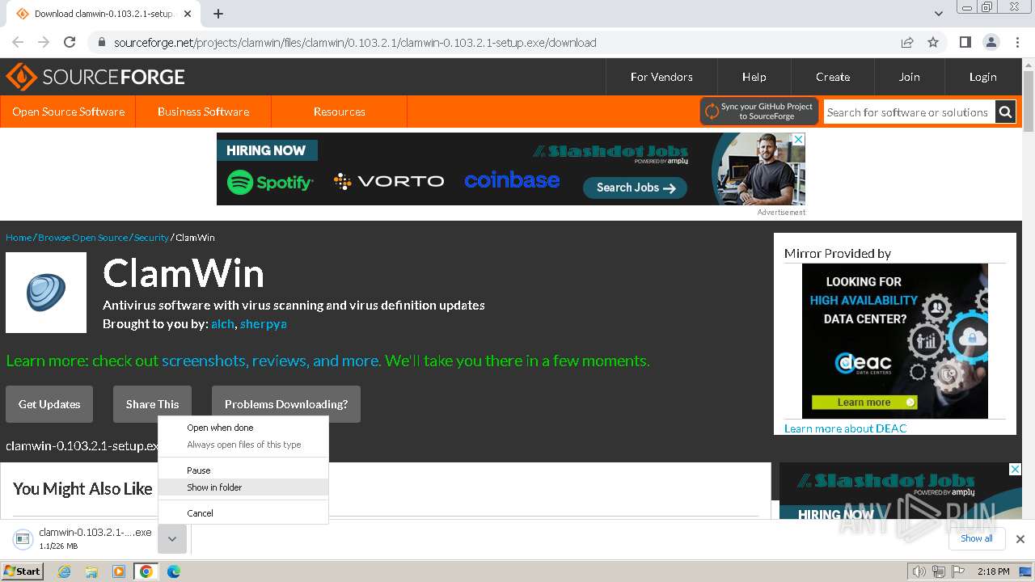1035x582 pixels.
Task: Choose Open when done from the menu
Action: click(243, 428)
